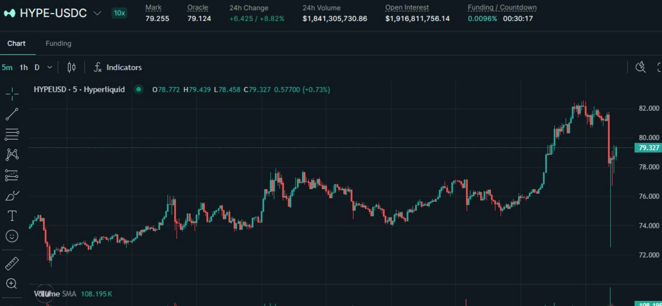Select the Chart tab

16,43
